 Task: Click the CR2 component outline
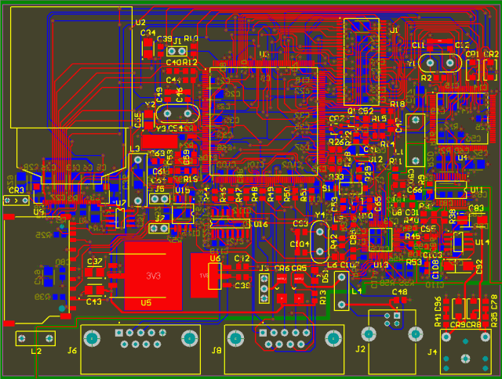pyautogui.click(x=490, y=70)
